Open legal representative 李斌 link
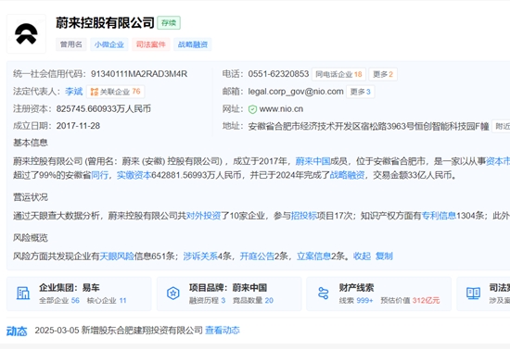The height and width of the screenshot is (350, 510). point(74,92)
